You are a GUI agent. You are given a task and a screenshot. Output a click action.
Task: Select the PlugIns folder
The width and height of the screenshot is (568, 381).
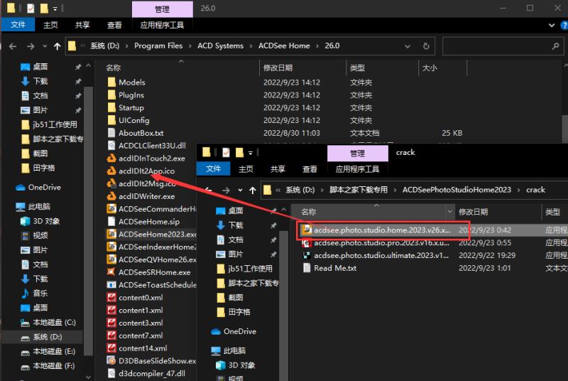pyautogui.click(x=131, y=95)
